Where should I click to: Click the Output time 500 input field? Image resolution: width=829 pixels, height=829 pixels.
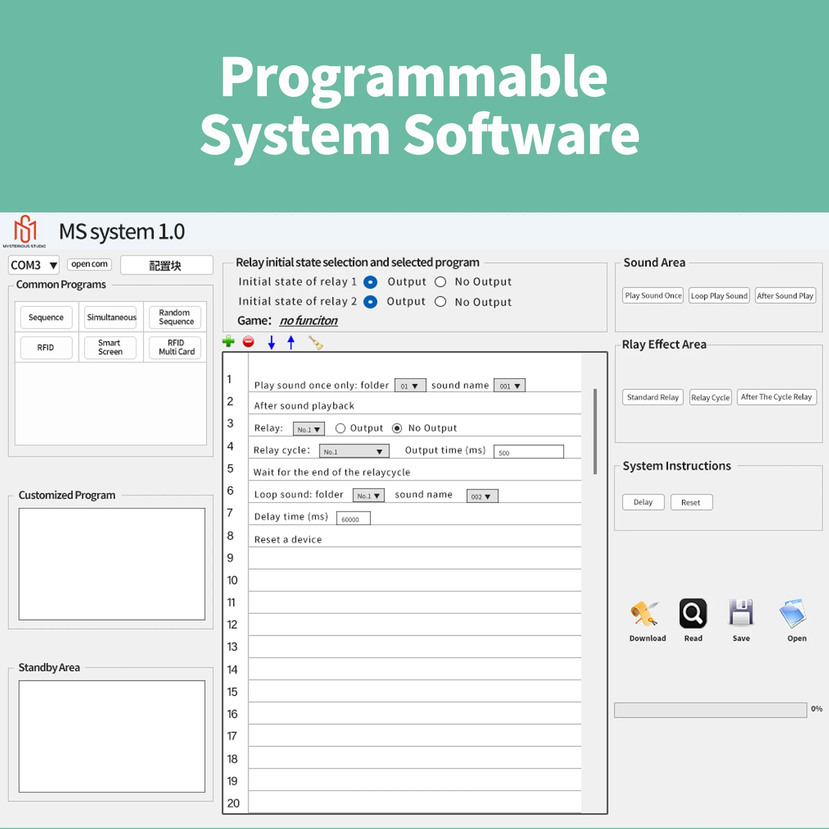tap(528, 452)
